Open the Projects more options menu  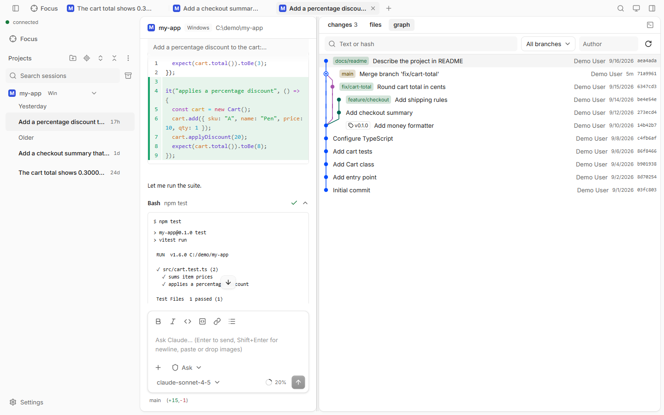[x=128, y=58]
